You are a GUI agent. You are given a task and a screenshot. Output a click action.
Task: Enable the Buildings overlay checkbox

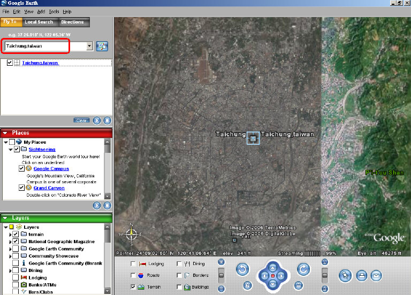(179, 287)
